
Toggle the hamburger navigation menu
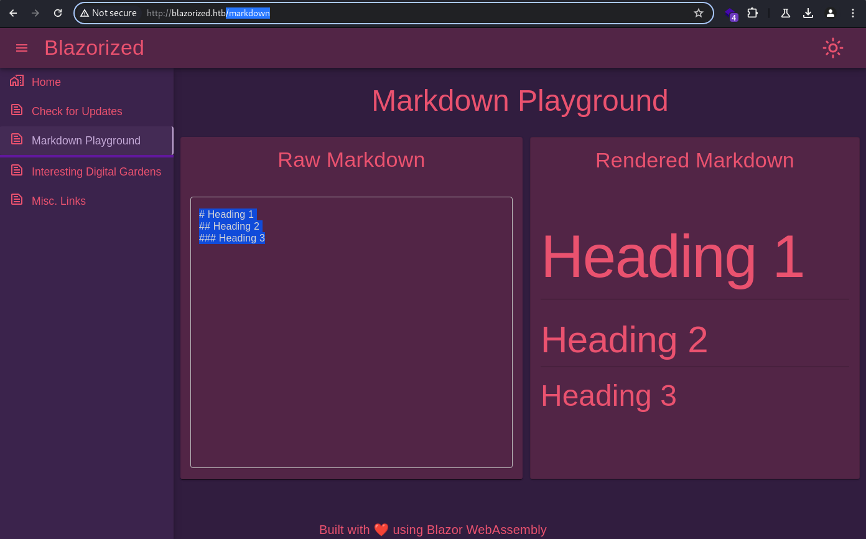pyautogui.click(x=22, y=48)
